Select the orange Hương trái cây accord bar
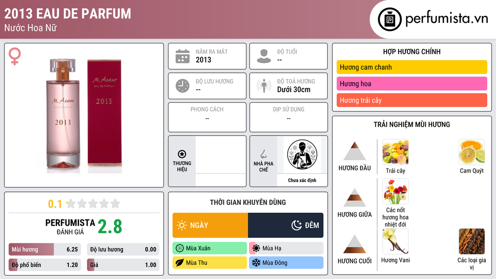496x279 pixels. pyautogui.click(x=412, y=100)
